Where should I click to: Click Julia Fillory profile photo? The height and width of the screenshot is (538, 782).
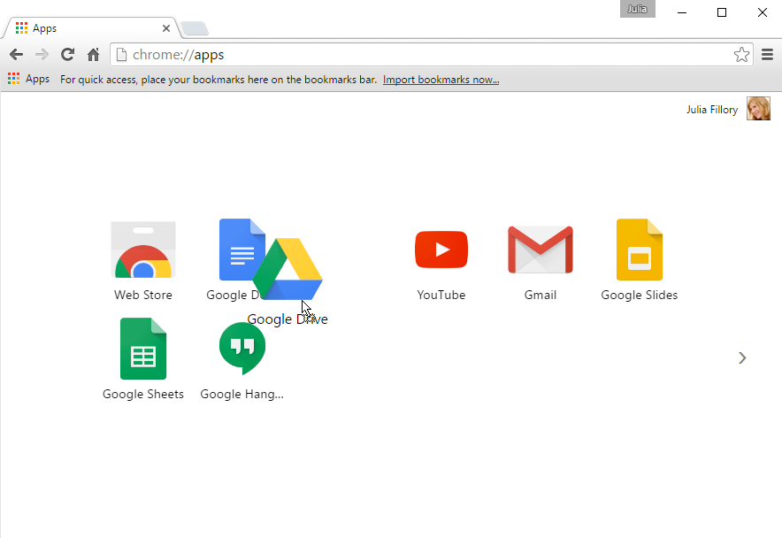[x=758, y=109]
